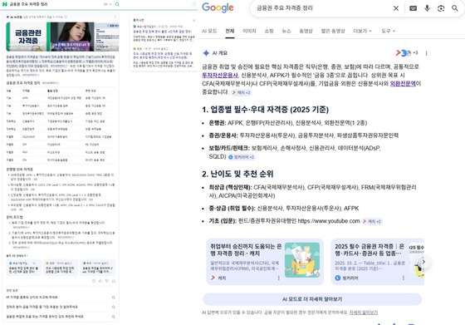This screenshot has width=465, height=325.
Task: Switch to the 이미지 tab
Action: click(249, 31)
